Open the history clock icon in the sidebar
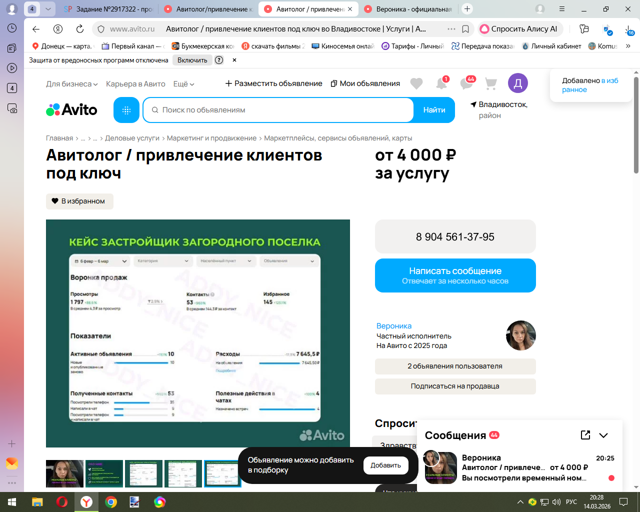640x512 pixels. tap(12, 28)
